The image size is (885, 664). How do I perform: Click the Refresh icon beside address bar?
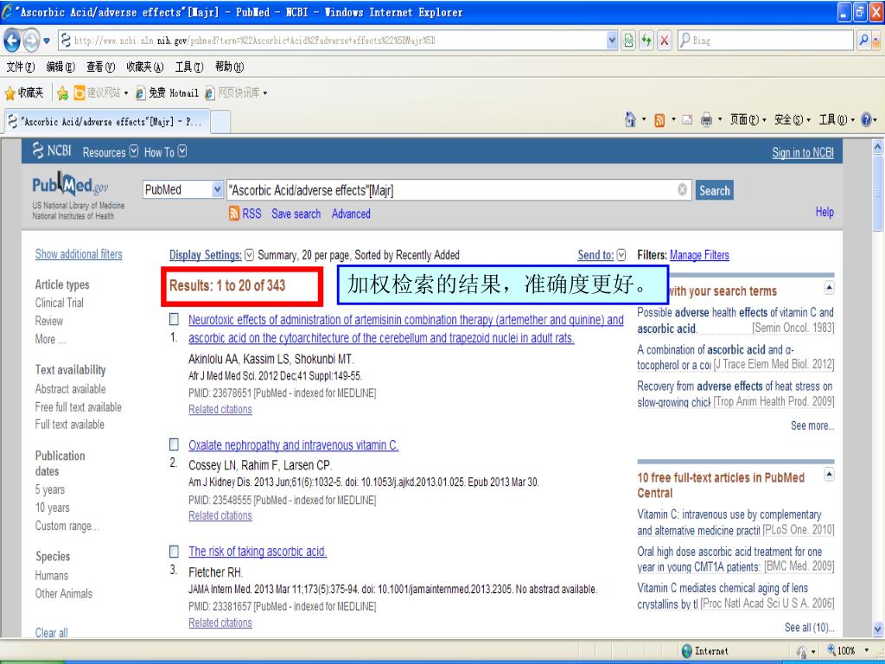[646, 41]
